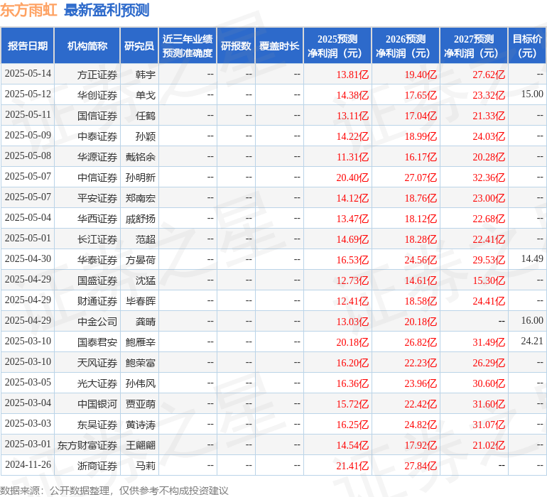
Task: Select analyst 方晏荷 in the table
Action: [140, 260]
